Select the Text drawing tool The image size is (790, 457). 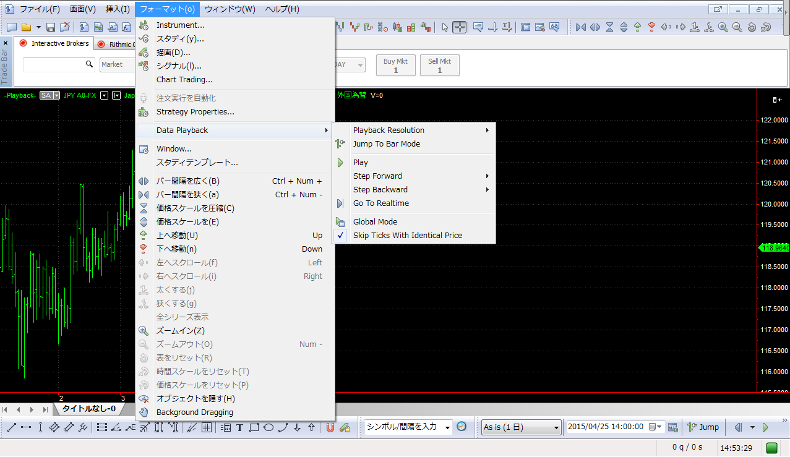tap(239, 427)
